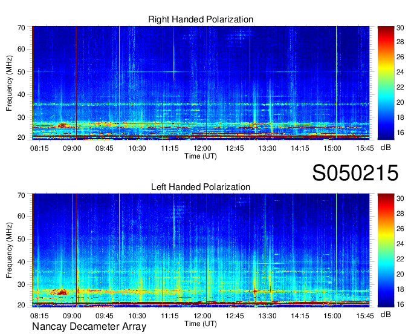Click the 10:30 time tick on top plot
Viewport: 411px width, 334px height.
[137, 148]
